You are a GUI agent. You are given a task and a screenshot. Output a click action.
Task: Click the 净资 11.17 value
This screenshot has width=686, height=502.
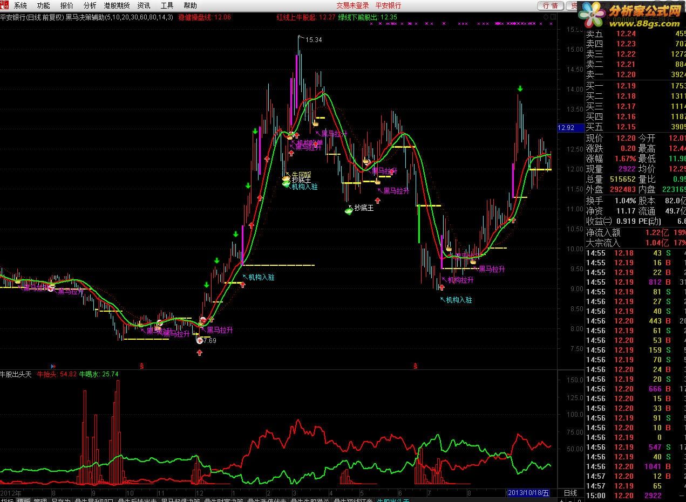tap(611, 211)
